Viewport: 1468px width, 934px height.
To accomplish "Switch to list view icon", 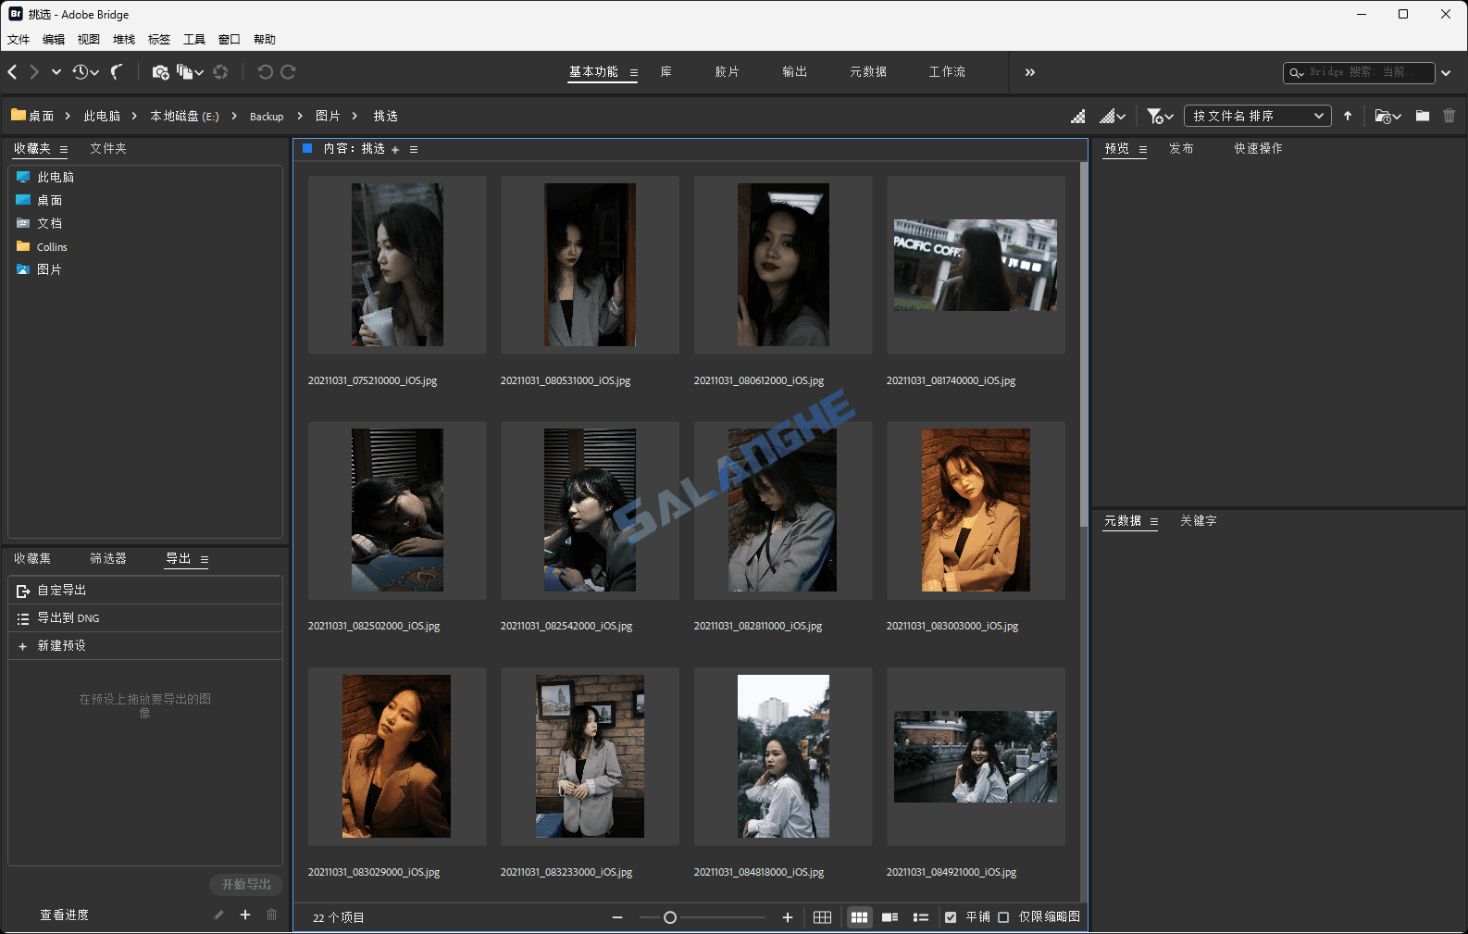I will click(921, 917).
